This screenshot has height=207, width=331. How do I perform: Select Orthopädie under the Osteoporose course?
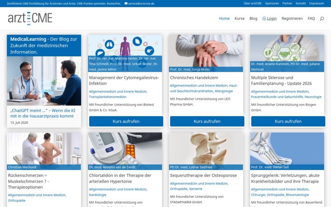coord(178,189)
